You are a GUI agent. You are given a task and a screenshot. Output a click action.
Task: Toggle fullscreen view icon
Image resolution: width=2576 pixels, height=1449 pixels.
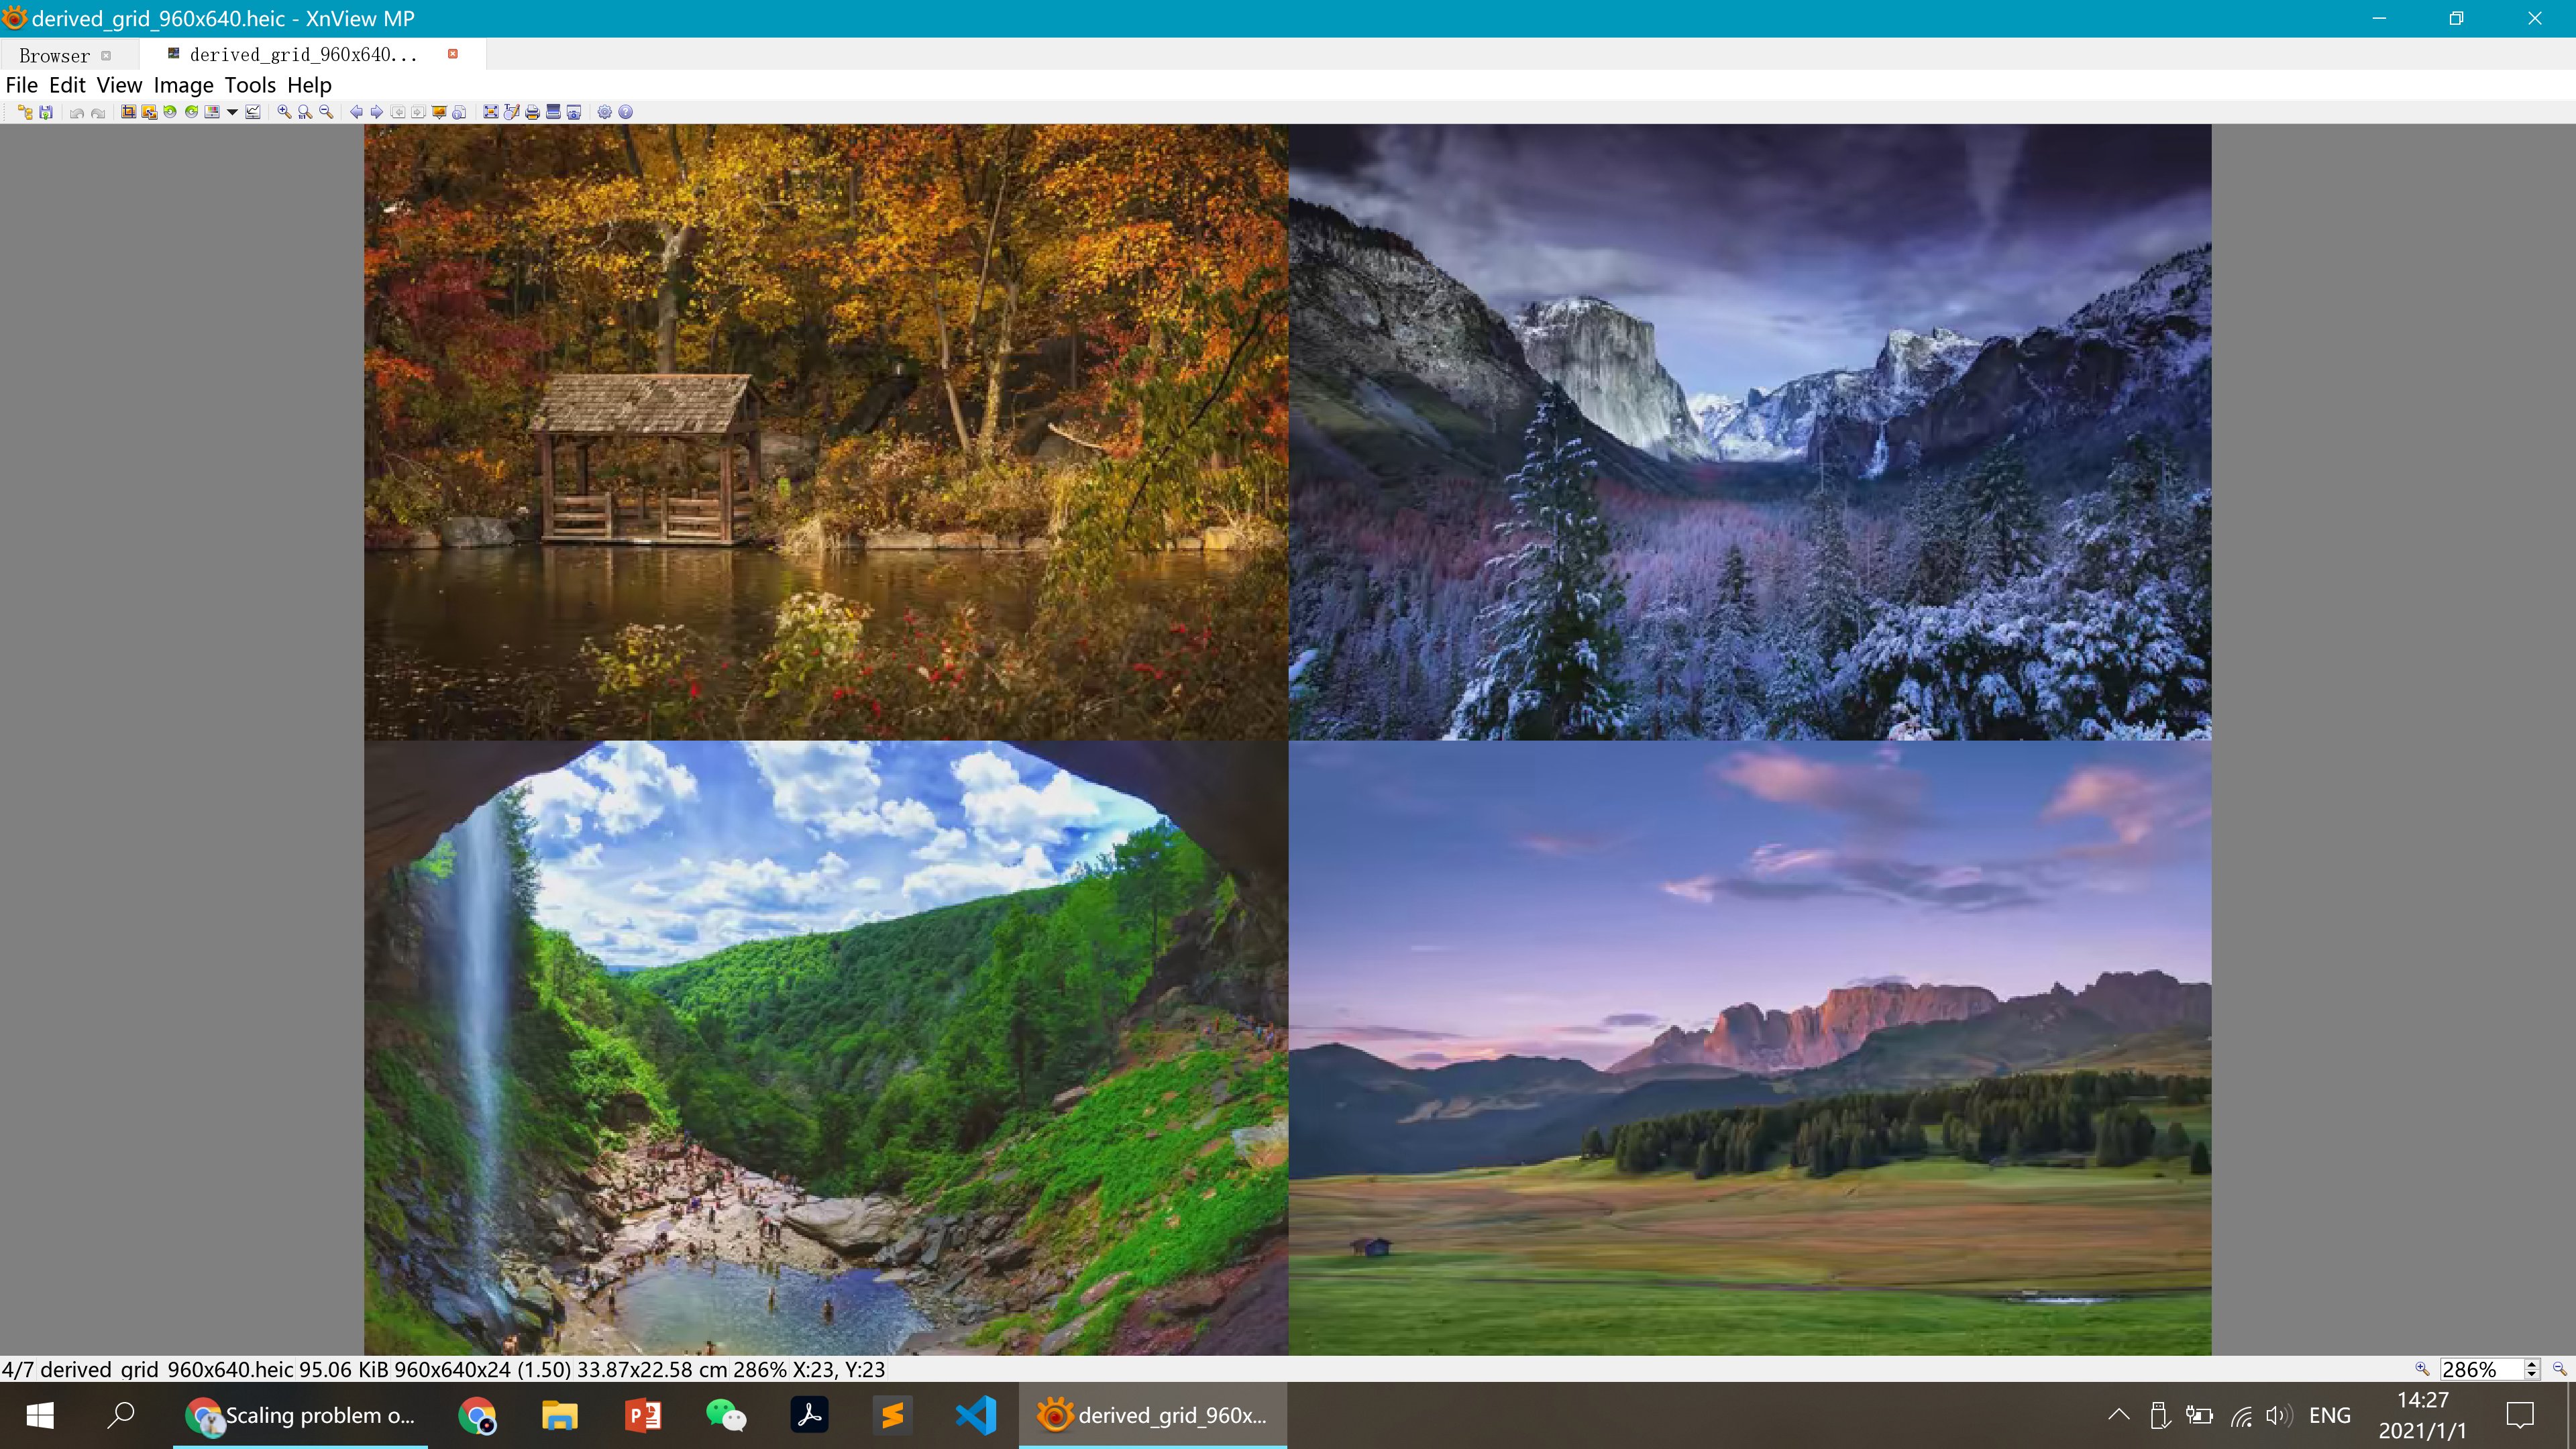pyautogui.click(x=491, y=112)
